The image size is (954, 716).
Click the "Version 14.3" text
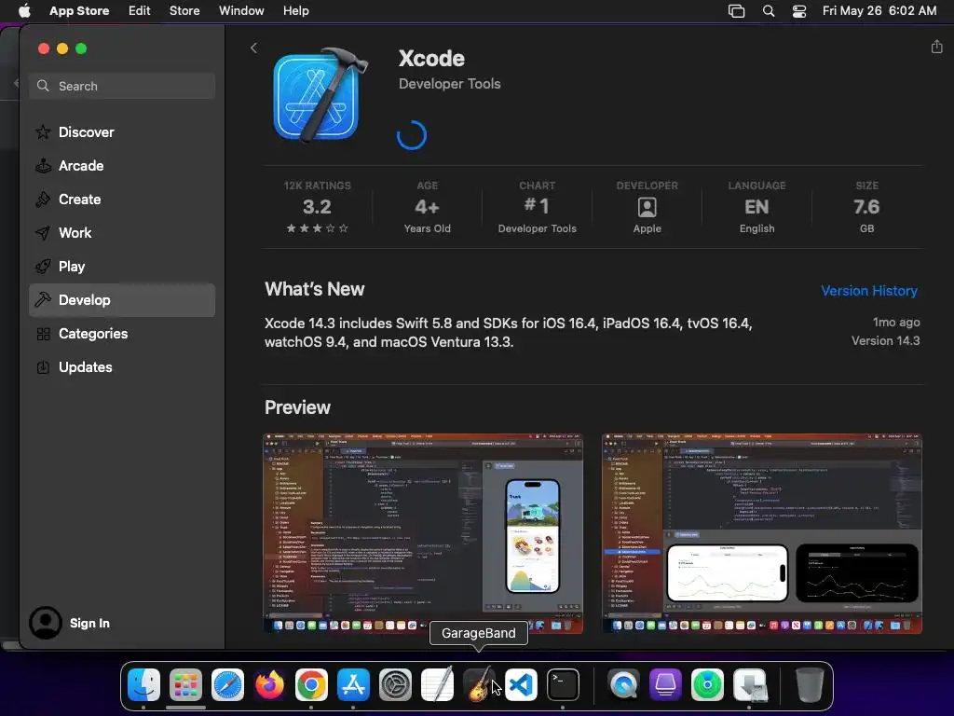(x=885, y=341)
